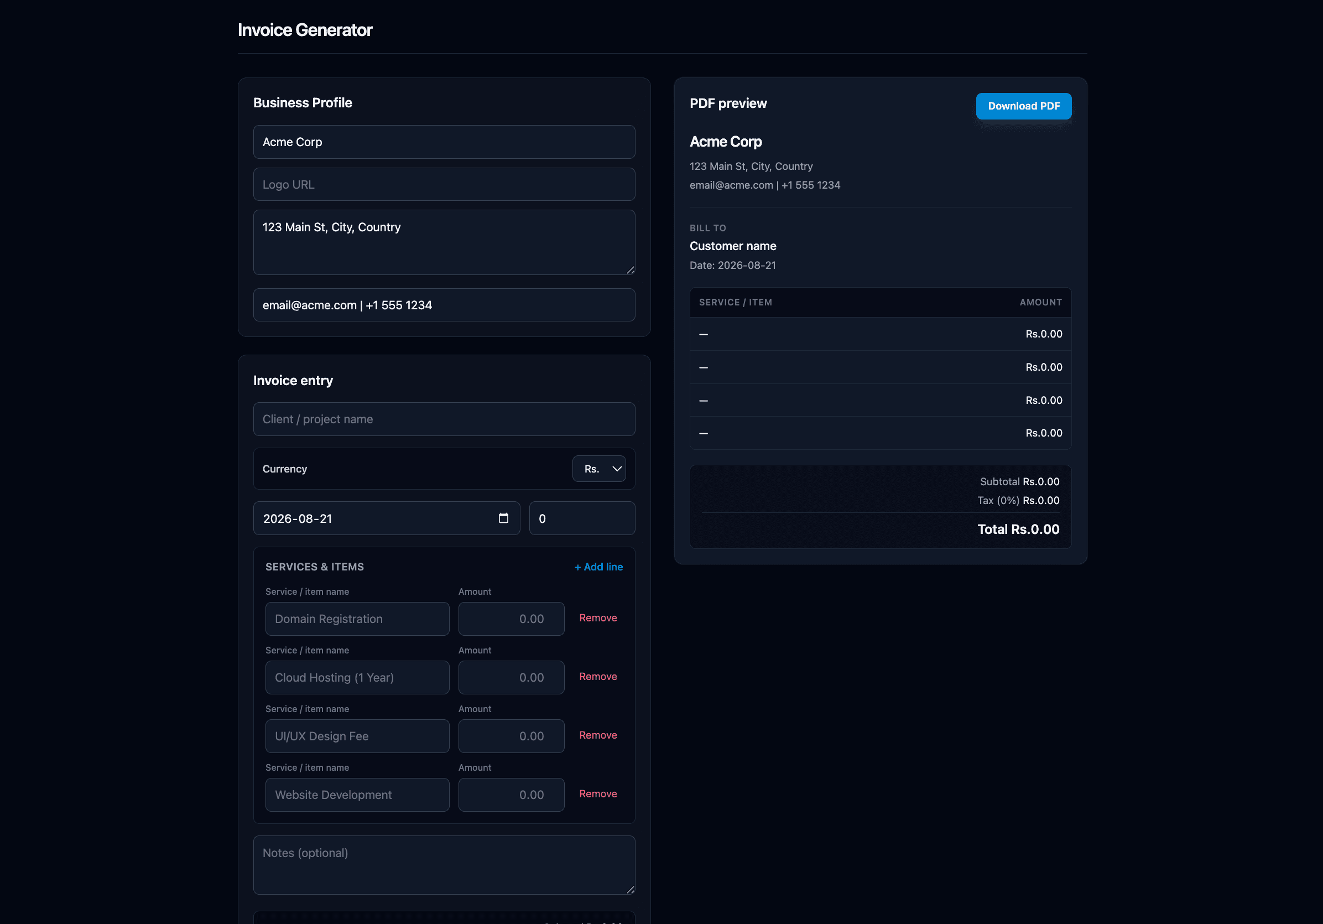Remove the Website Development line
The width and height of the screenshot is (1323, 924).
[x=597, y=794]
